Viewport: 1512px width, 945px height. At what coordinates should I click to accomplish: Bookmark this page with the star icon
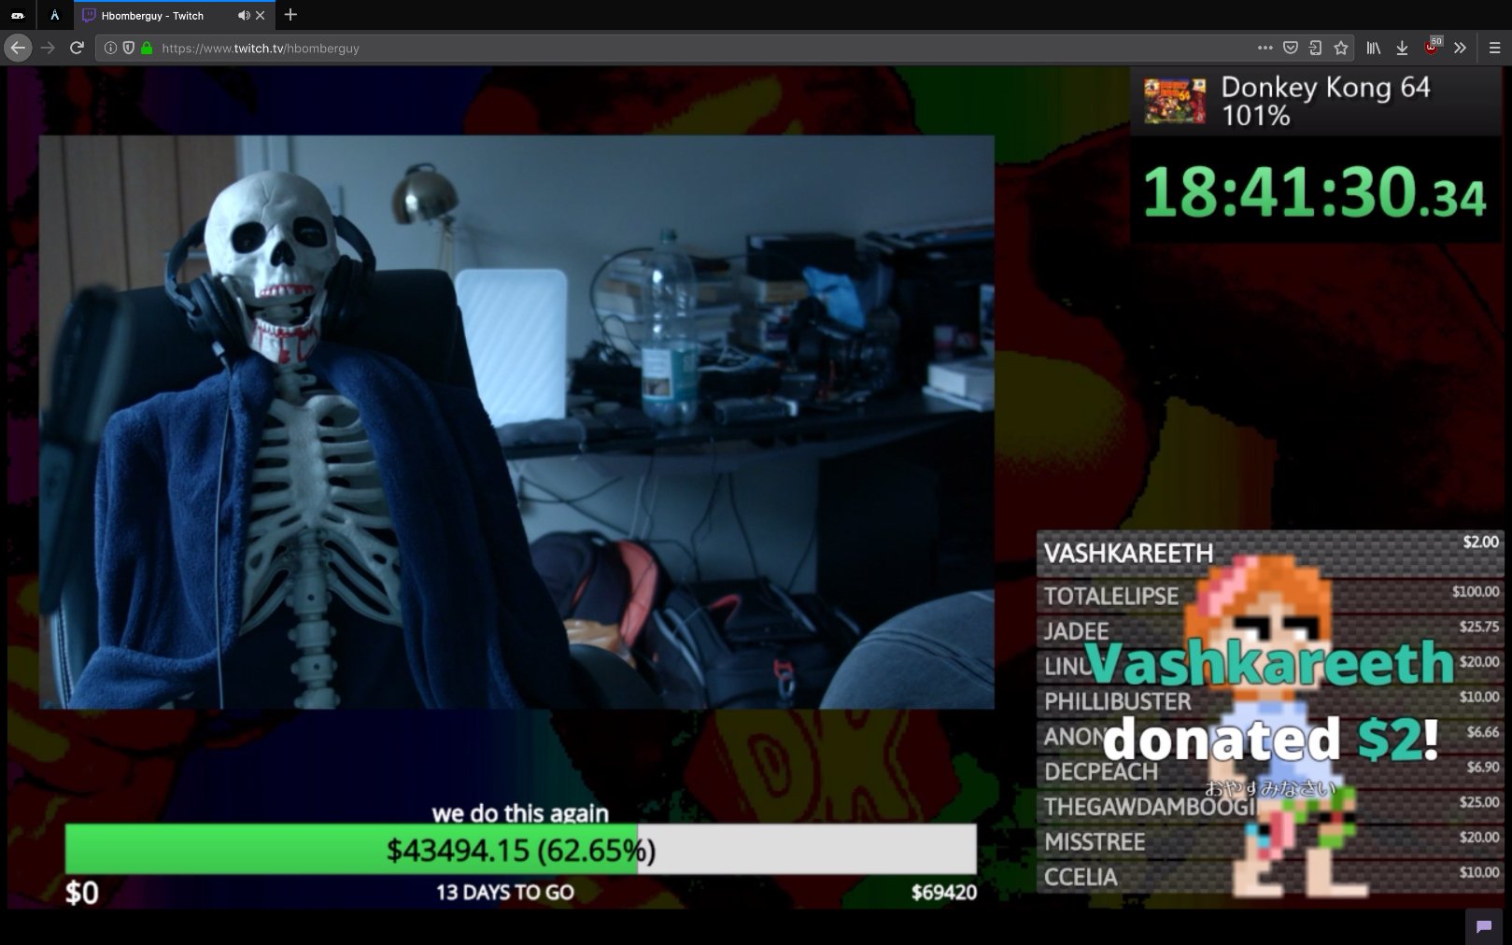pos(1341,48)
